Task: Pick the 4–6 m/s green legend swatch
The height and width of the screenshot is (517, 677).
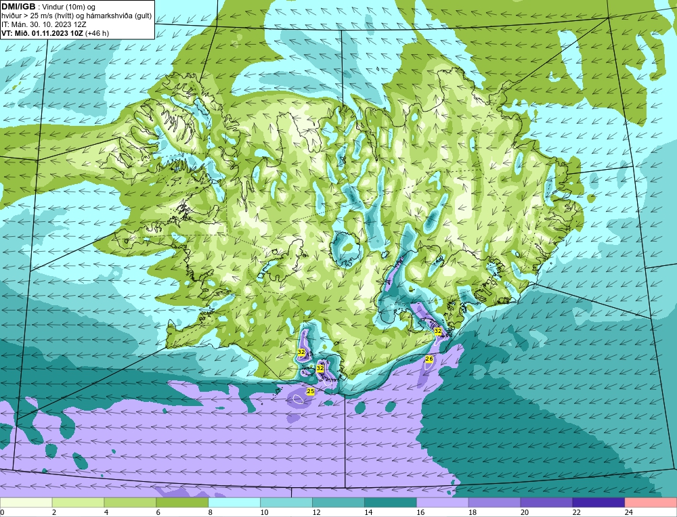Action: 130,503
